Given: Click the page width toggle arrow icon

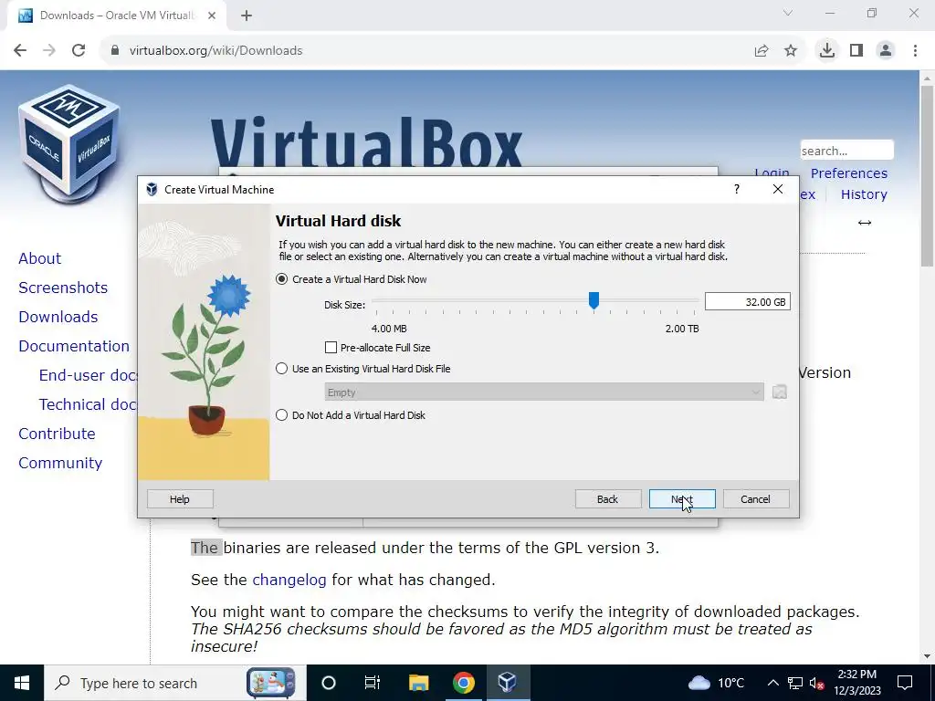Looking at the screenshot, I should click(x=865, y=223).
